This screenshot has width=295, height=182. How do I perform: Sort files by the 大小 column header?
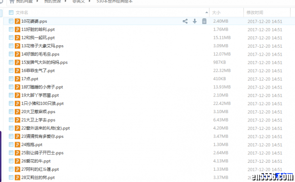(216, 13)
